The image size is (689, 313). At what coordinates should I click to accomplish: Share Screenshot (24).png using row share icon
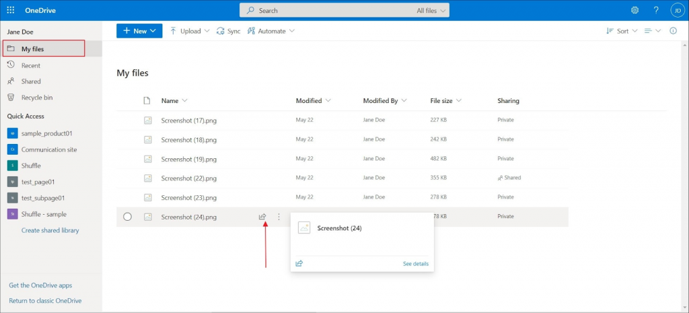coord(262,217)
